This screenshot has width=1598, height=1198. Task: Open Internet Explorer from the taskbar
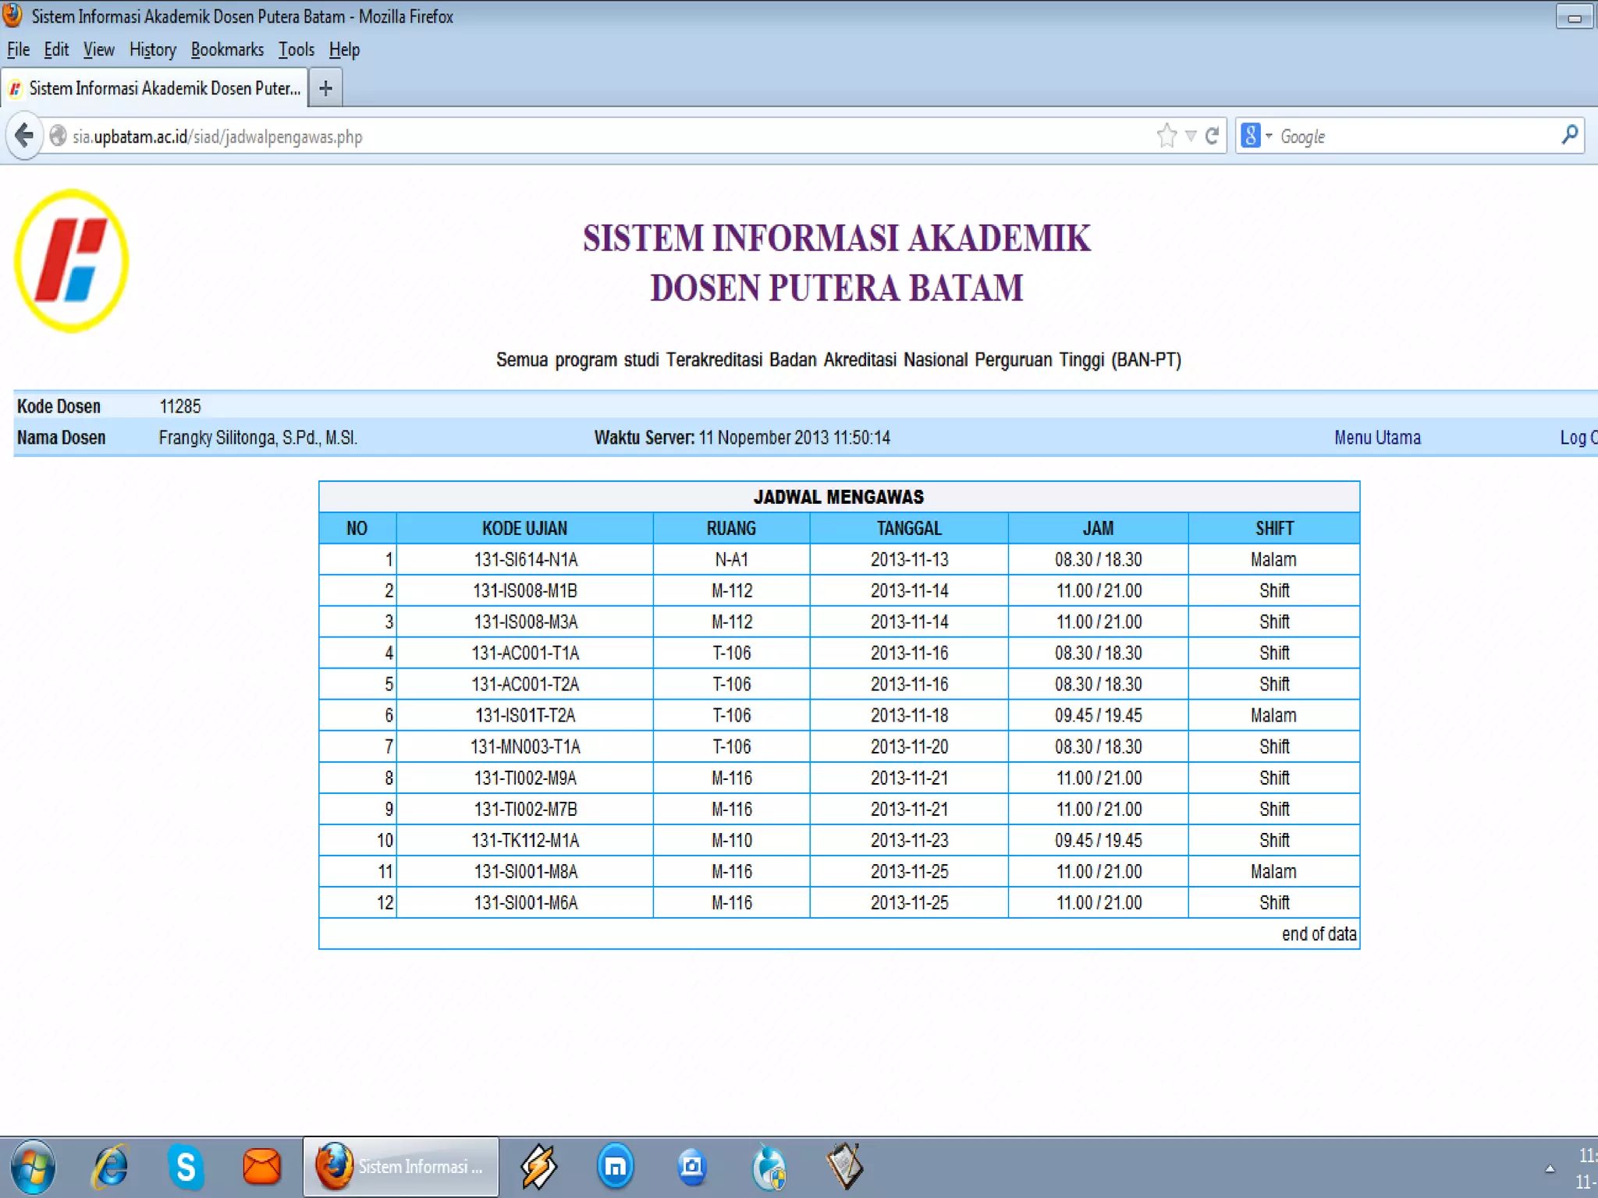(111, 1167)
